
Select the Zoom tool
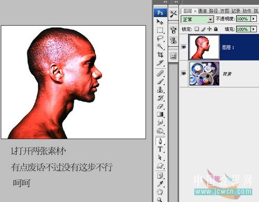pos(160,199)
